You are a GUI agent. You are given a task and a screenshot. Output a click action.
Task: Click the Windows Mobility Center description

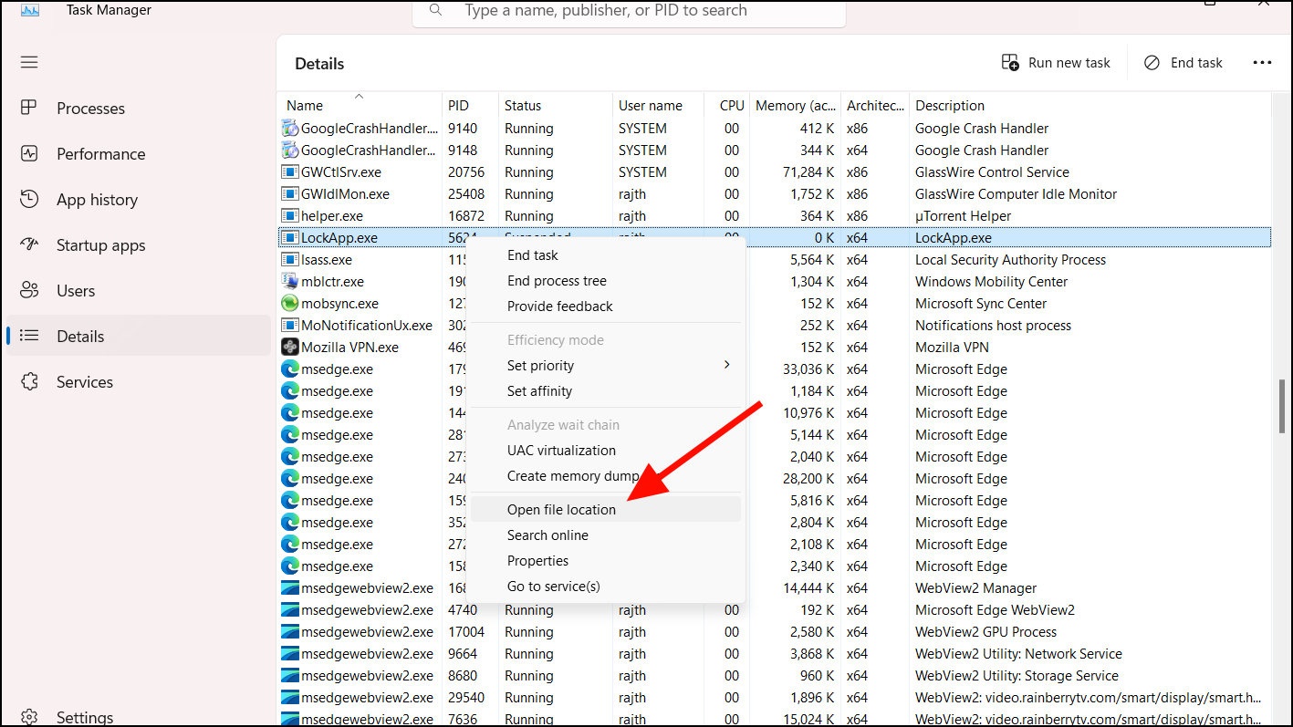click(x=992, y=282)
